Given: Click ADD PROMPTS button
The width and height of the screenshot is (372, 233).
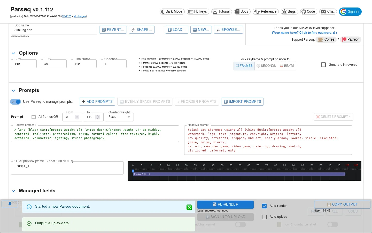Looking at the screenshot, I should 97,102.
